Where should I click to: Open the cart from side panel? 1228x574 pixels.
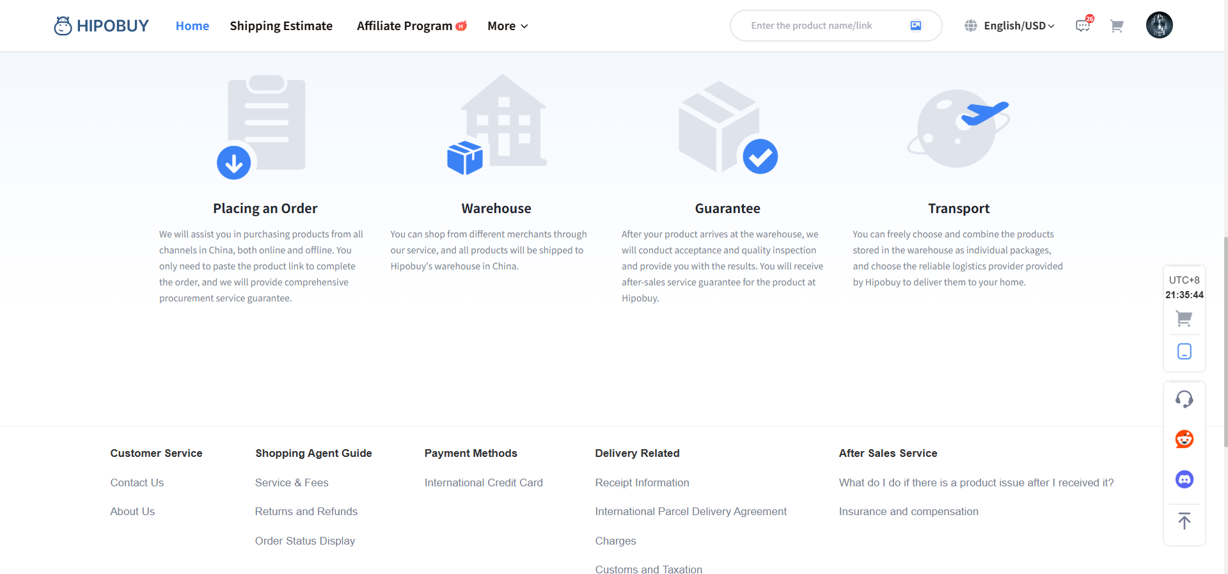pos(1184,318)
